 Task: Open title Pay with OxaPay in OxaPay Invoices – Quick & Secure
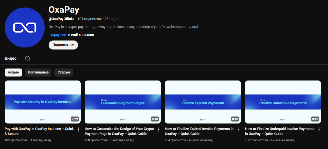coord(39,131)
